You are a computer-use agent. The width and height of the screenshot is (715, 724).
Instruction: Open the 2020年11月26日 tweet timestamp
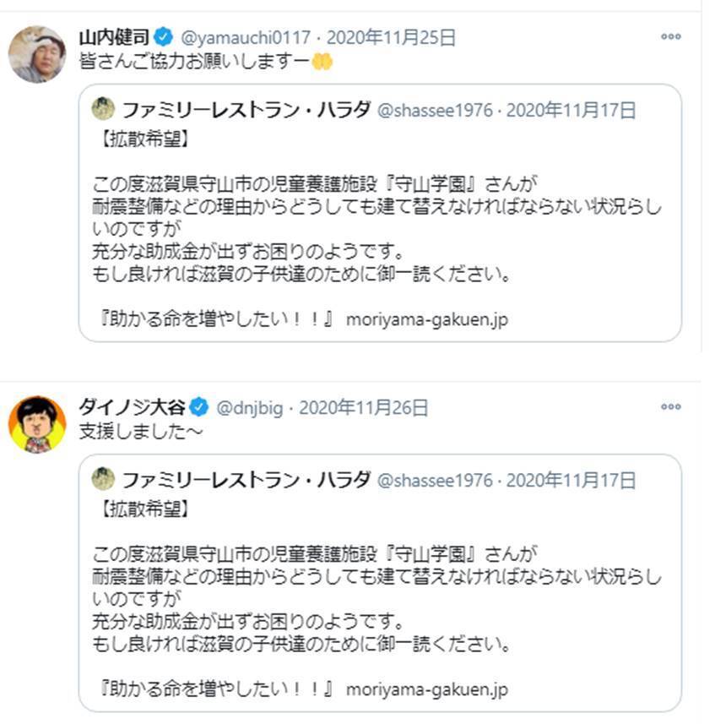pos(364,408)
